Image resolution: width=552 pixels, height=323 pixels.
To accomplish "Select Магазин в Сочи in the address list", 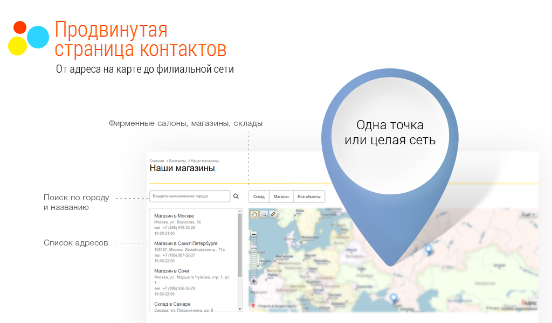I will (x=171, y=271).
